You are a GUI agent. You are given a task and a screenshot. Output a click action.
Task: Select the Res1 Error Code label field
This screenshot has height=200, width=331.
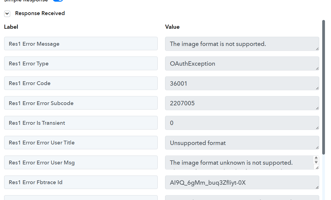tap(81, 83)
